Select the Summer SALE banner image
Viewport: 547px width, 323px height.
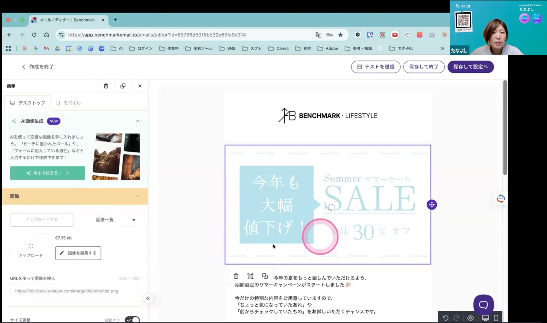(x=328, y=205)
